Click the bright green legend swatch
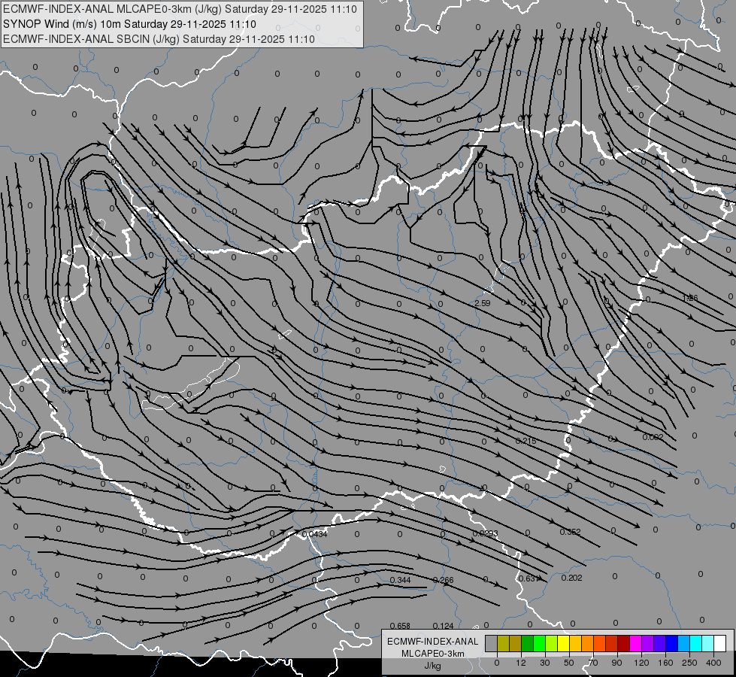This screenshot has height=677, width=736. coord(539,644)
